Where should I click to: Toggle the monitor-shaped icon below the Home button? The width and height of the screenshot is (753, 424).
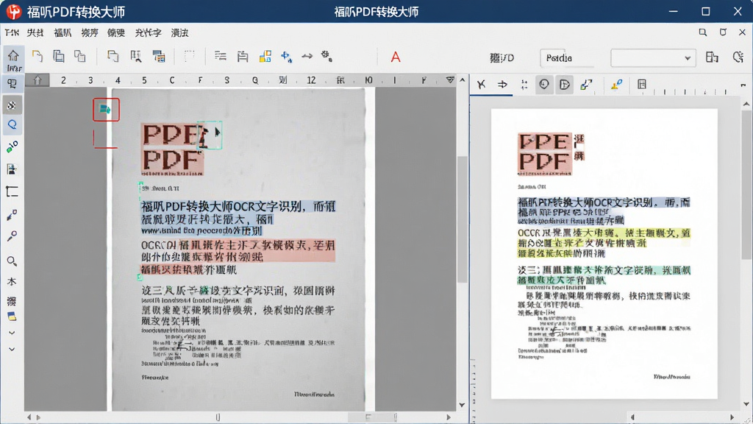click(x=12, y=84)
